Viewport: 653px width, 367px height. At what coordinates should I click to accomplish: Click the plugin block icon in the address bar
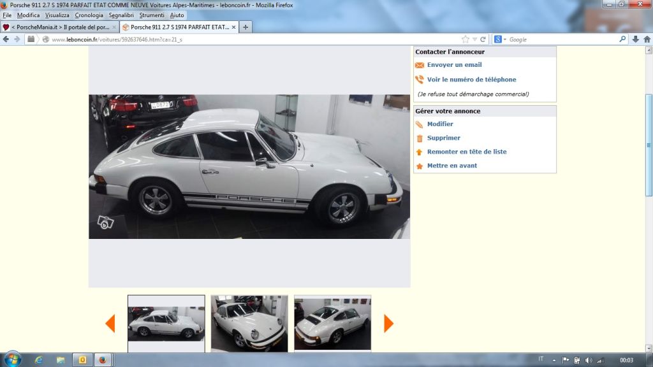tap(31, 39)
